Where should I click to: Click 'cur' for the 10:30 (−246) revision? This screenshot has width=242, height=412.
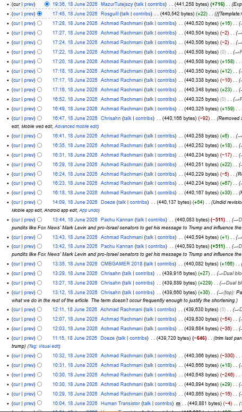tap(16, 374)
